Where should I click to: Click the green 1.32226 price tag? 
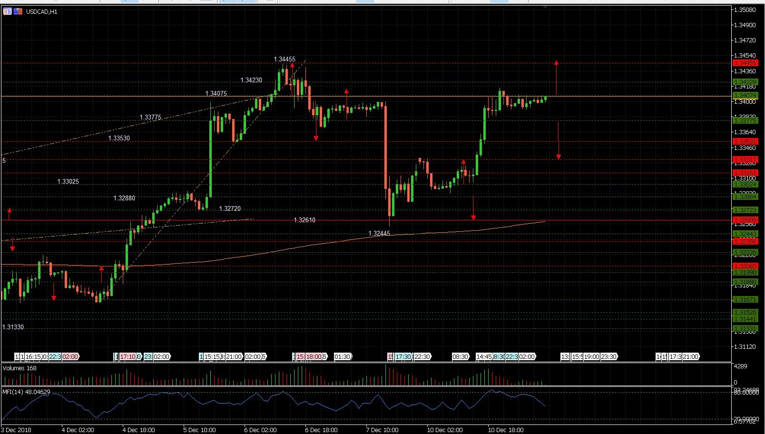click(745, 252)
